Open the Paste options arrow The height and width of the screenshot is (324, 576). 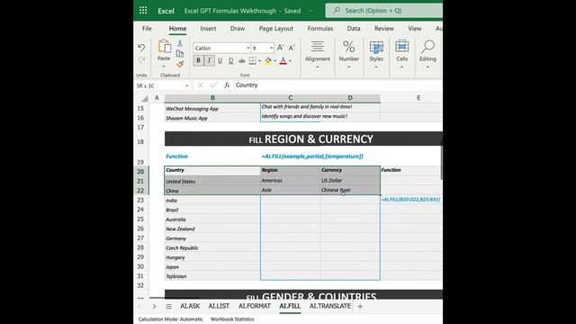click(x=164, y=67)
